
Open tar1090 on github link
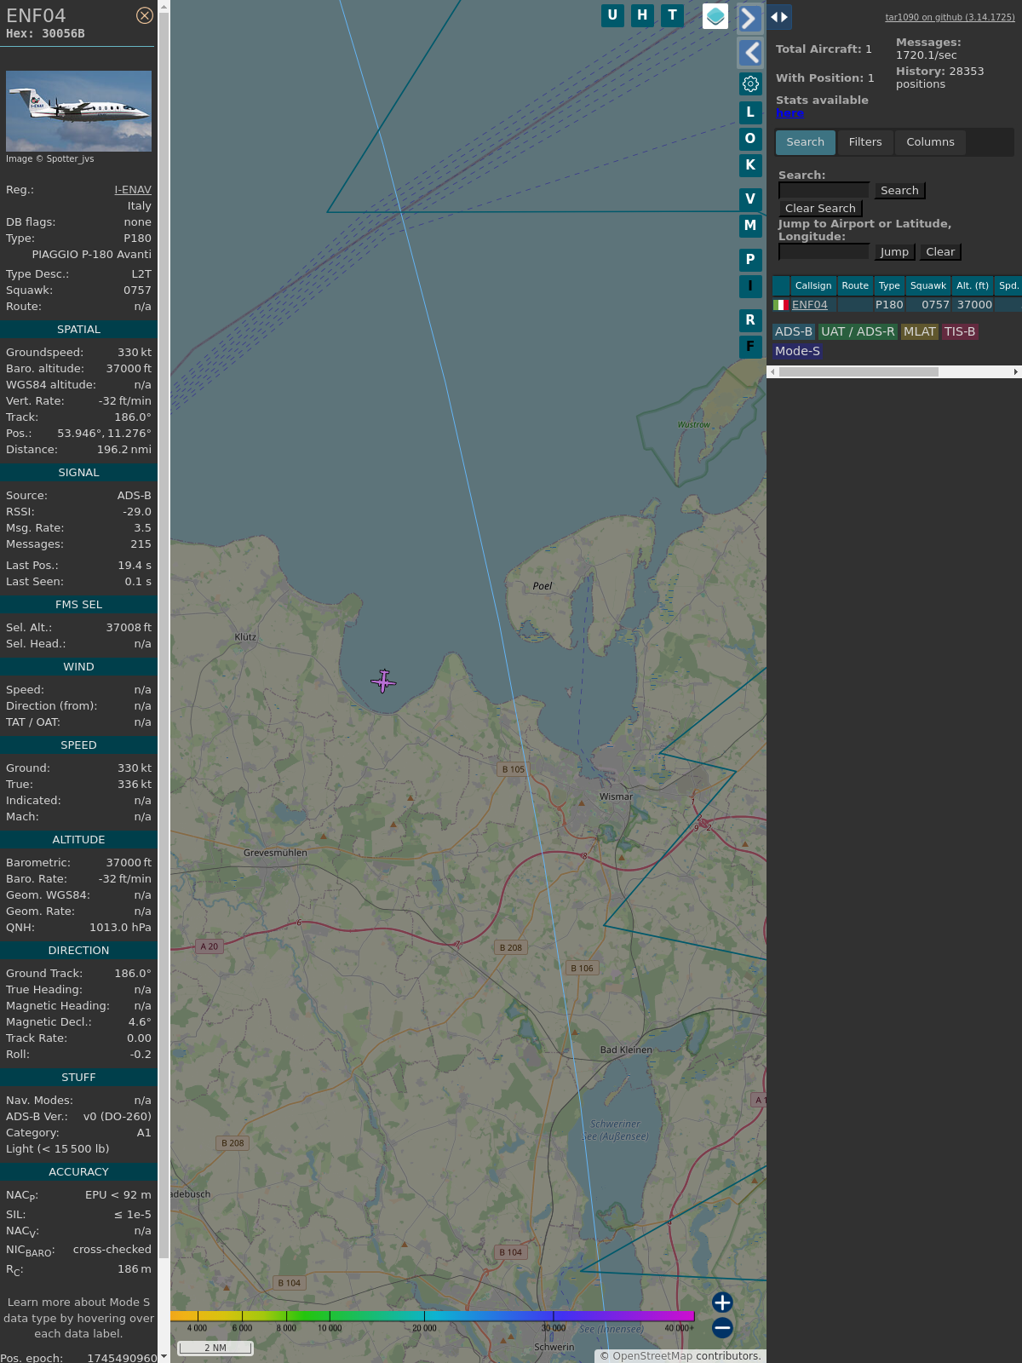(950, 17)
